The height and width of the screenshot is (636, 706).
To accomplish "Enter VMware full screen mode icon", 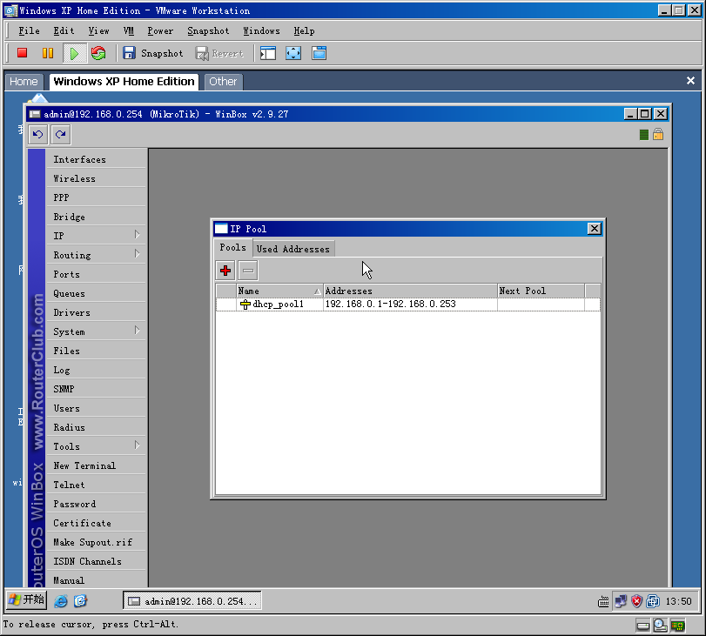I will tap(293, 53).
